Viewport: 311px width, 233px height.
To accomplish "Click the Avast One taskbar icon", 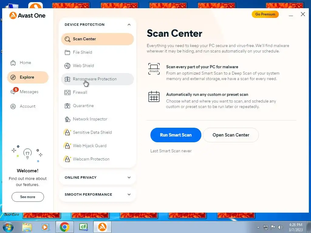I will 102,227.
